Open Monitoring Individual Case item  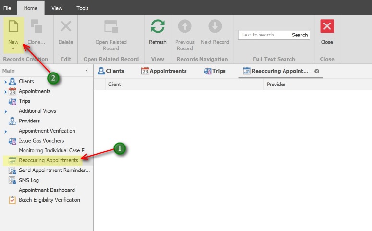pyautogui.click(x=54, y=151)
